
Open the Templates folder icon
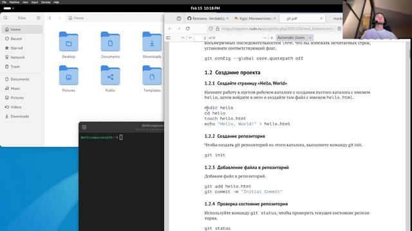click(152, 76)
